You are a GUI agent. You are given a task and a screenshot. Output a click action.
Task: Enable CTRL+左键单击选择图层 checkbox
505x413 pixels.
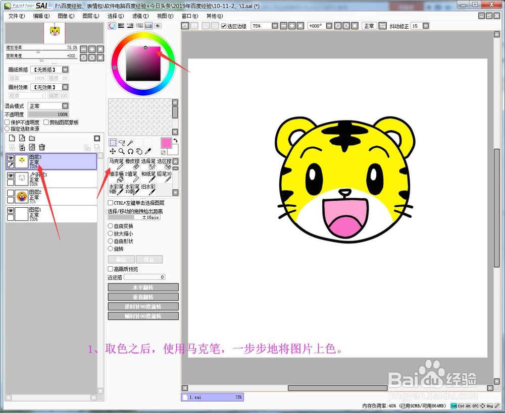pos(110,203)
